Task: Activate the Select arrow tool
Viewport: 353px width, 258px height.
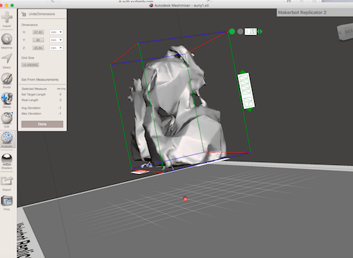Action: pos(7,59)
